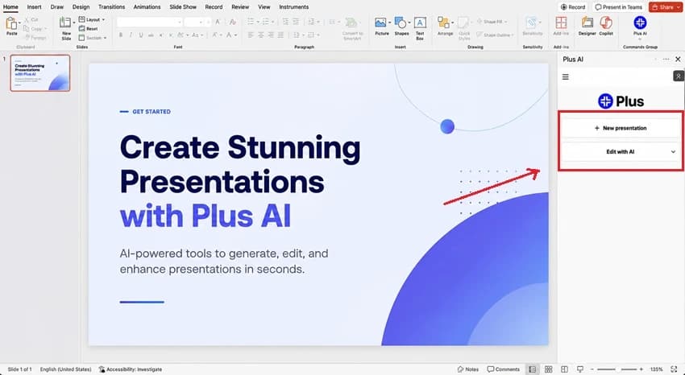Screen dimensions: 685x375
Task: Open the Layout dropdown
Action: point(92,19)
